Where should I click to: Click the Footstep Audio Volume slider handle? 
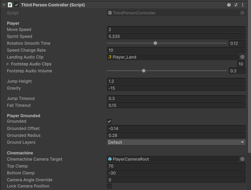(144, 71)
